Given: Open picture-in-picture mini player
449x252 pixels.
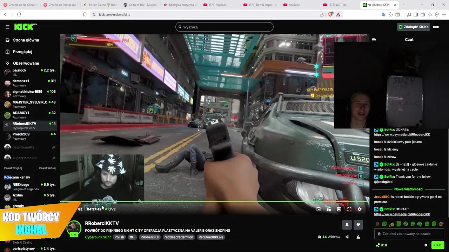Looking at the screenshot, I should coord(319,209).
